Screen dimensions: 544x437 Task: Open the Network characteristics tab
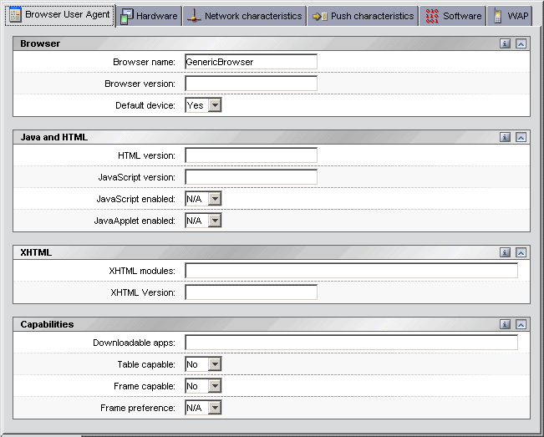(244, 16)
